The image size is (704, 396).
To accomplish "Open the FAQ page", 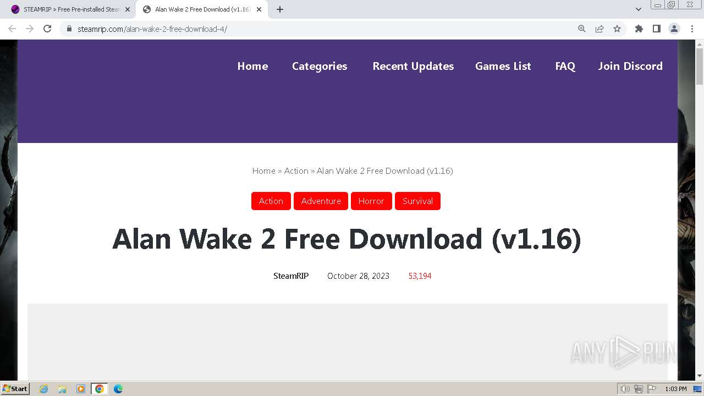I will 565,66.
